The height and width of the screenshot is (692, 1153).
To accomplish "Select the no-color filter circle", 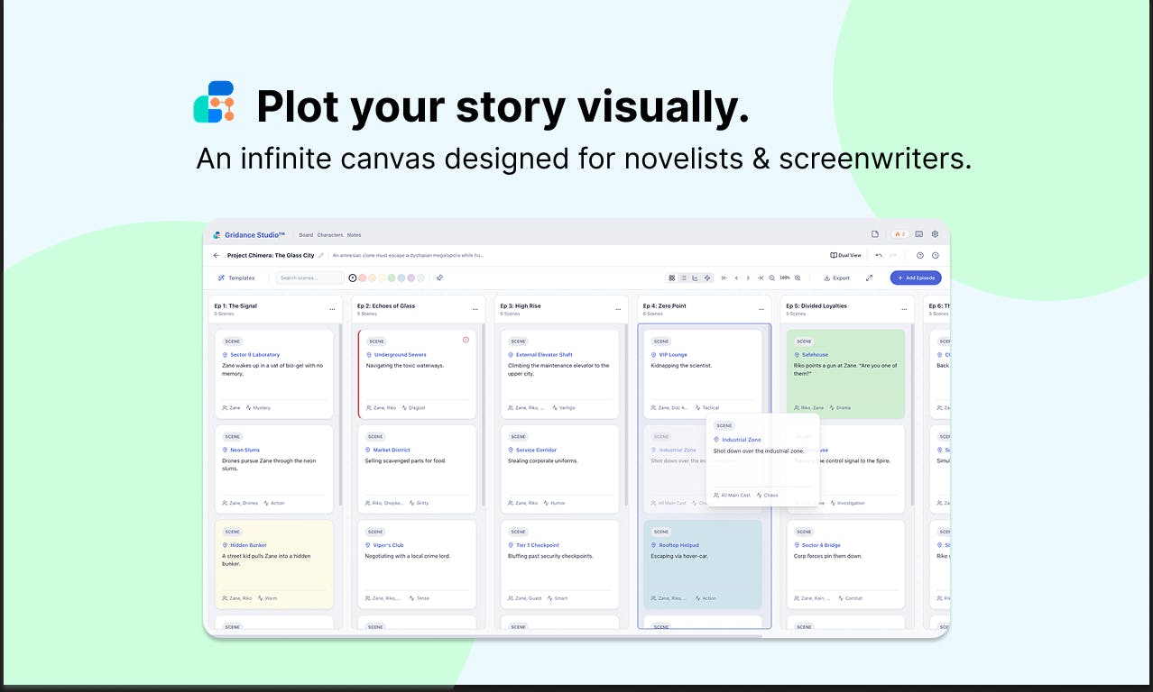I will click(x=353, y=278).
